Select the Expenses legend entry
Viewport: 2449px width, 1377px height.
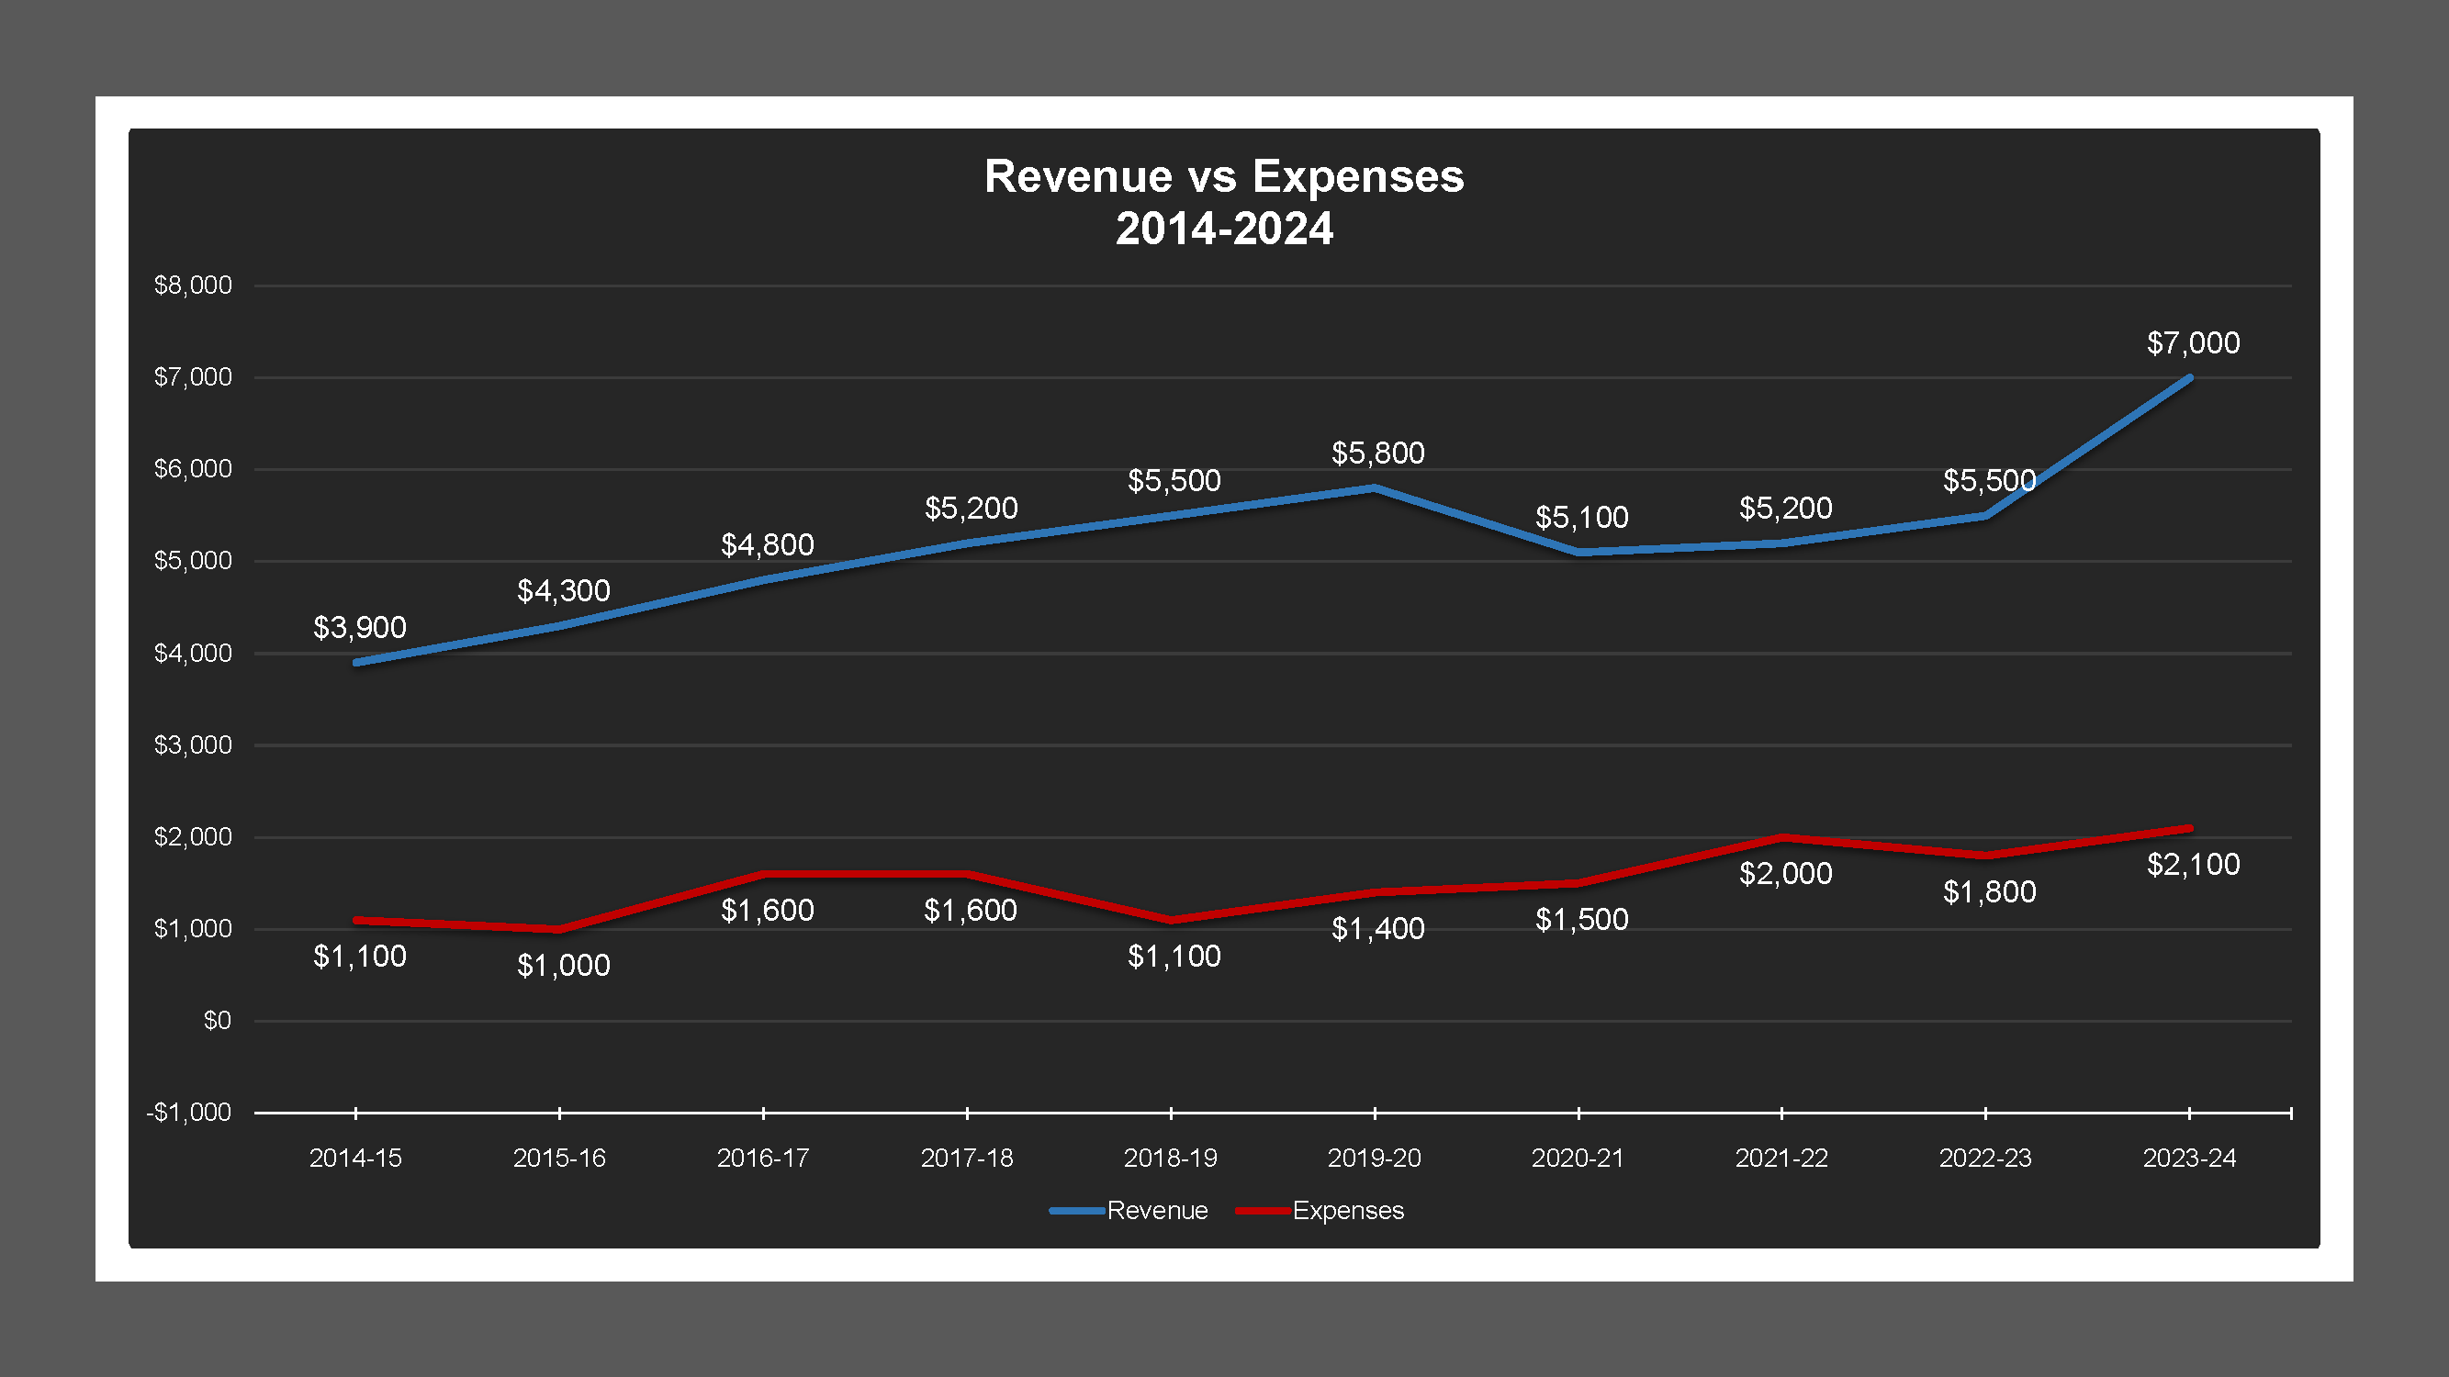(1320, 1210)
